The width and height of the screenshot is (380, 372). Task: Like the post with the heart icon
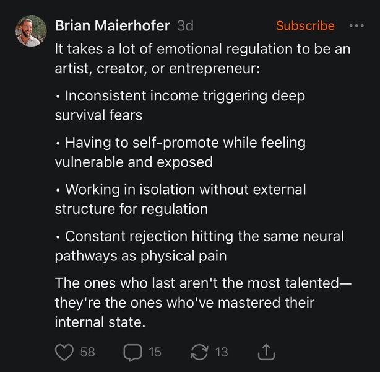tap(64, 352)
